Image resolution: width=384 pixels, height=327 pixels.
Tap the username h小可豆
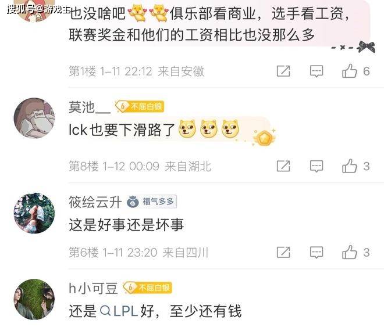pos(93,288)
